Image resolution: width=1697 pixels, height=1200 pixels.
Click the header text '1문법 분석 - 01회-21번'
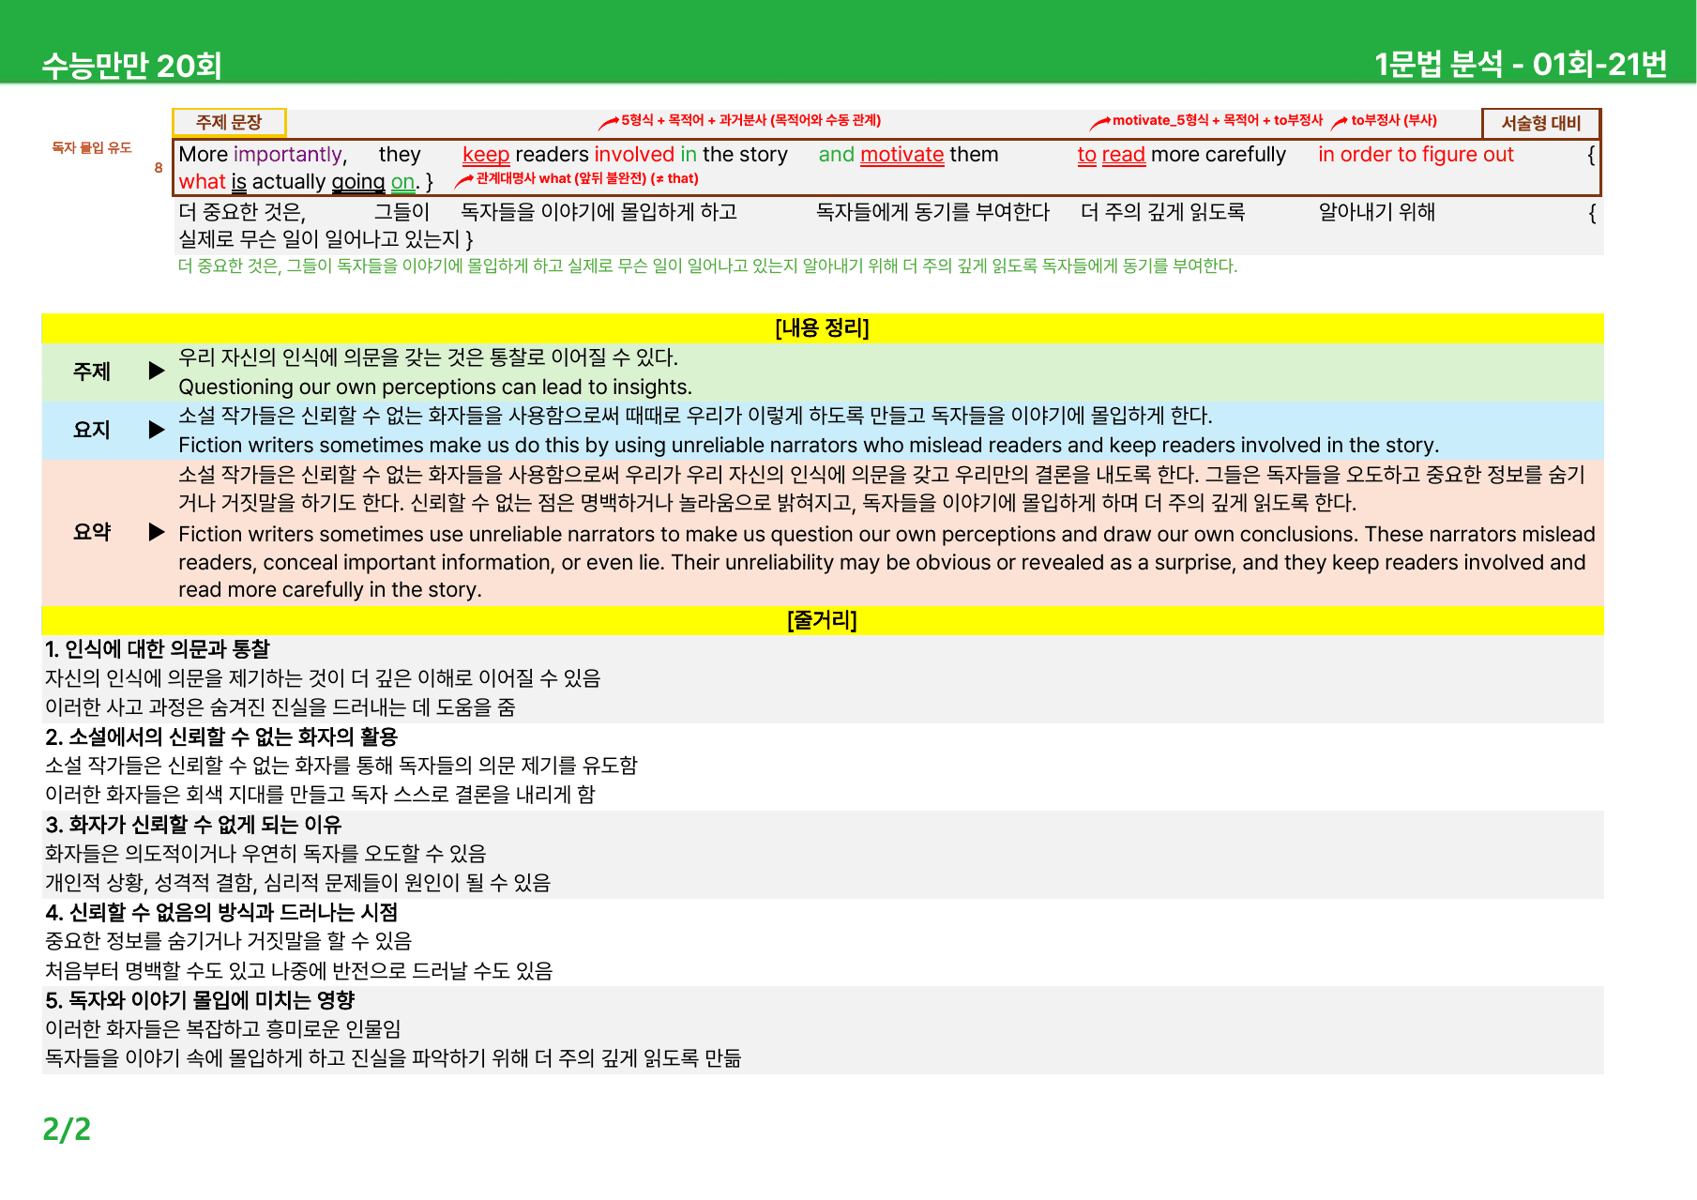pos(1521,64)
